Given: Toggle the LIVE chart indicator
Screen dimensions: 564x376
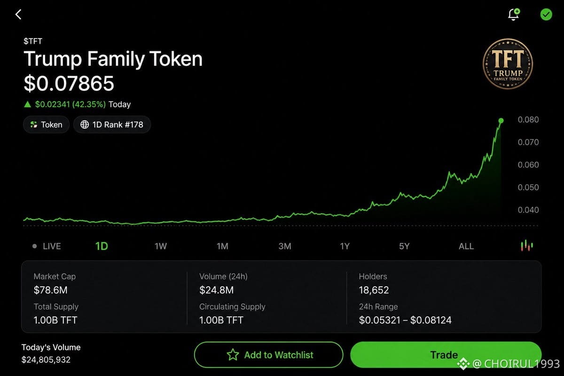Looking at the screenshot, I should point(47,246).
